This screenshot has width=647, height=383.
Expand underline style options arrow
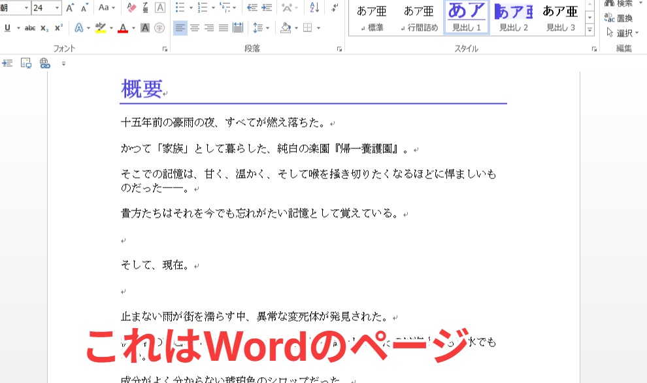click(18, 28)
